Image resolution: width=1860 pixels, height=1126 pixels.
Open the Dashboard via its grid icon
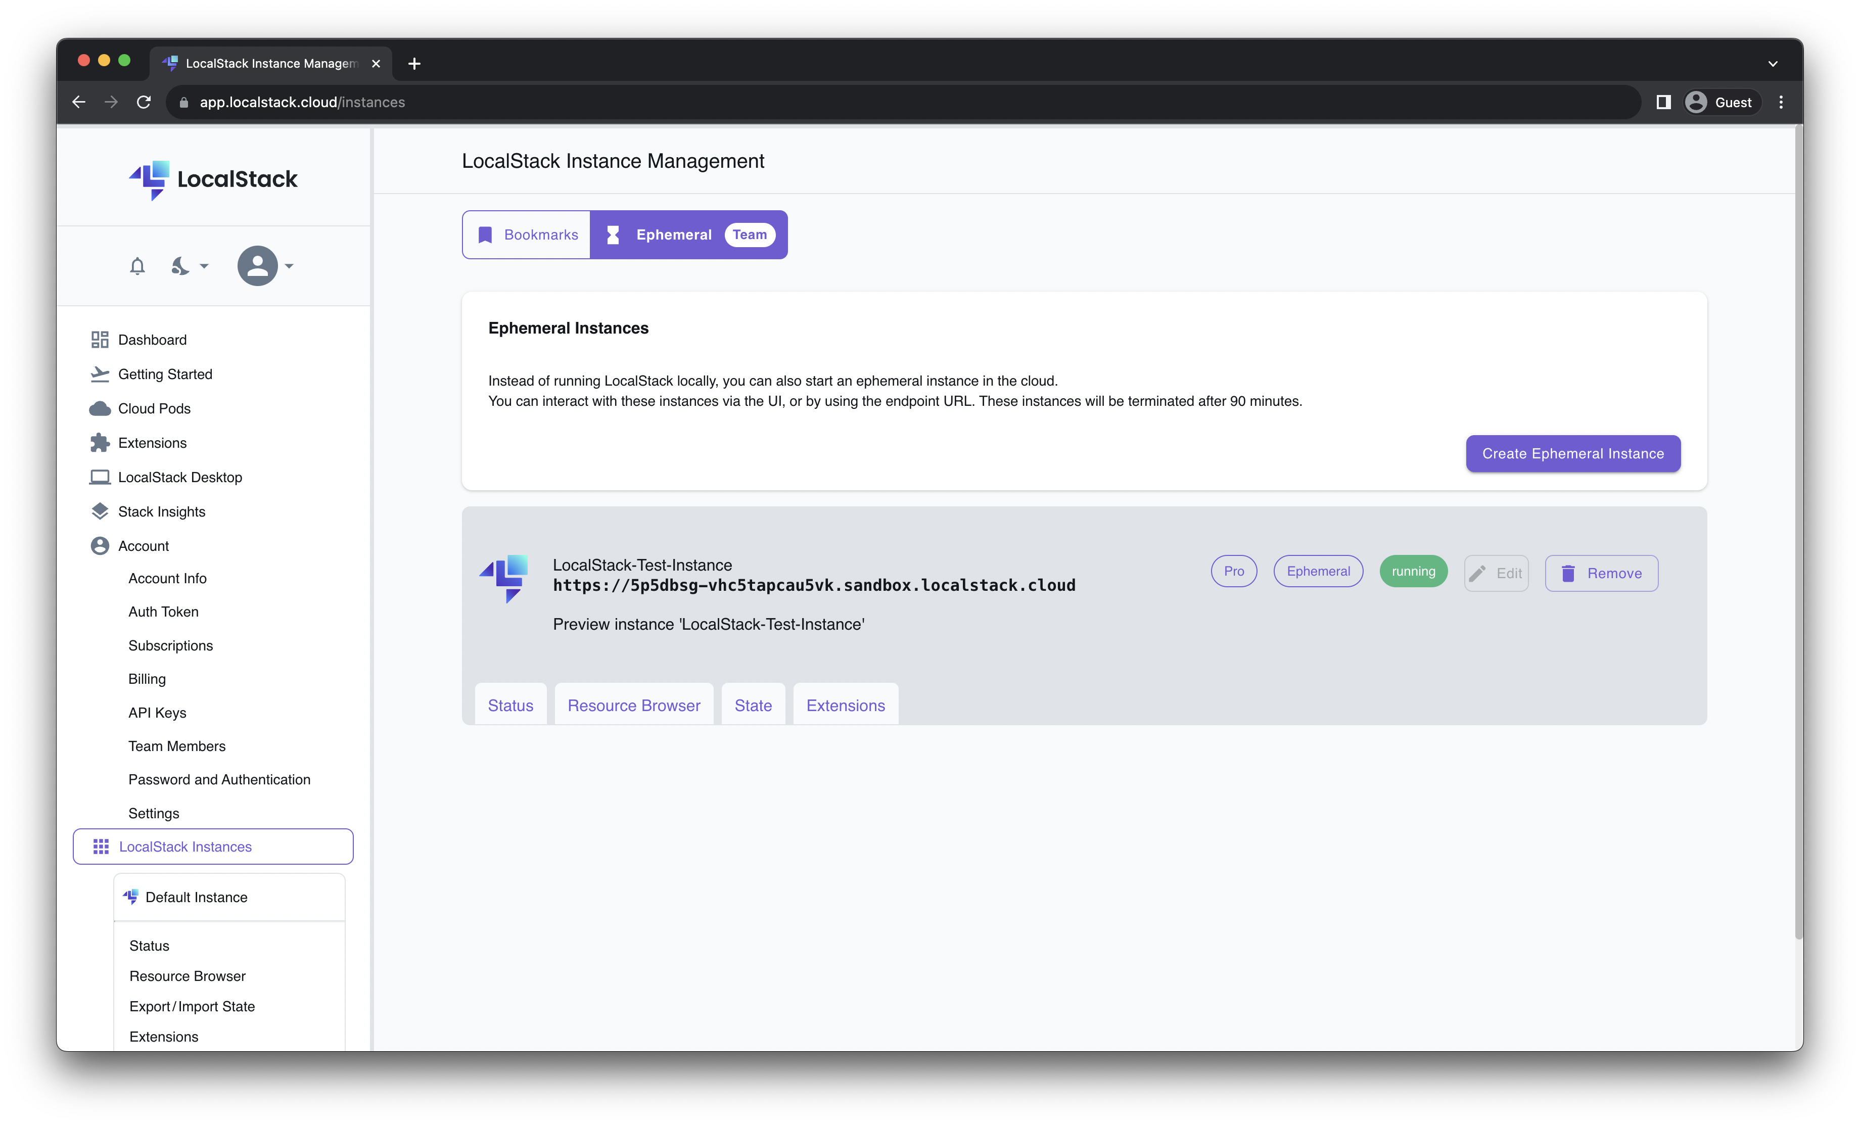(100, 340)
